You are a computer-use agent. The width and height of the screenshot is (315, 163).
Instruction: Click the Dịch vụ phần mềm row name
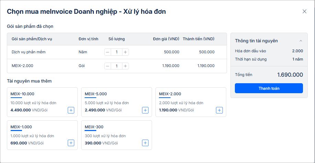(29, 52)
